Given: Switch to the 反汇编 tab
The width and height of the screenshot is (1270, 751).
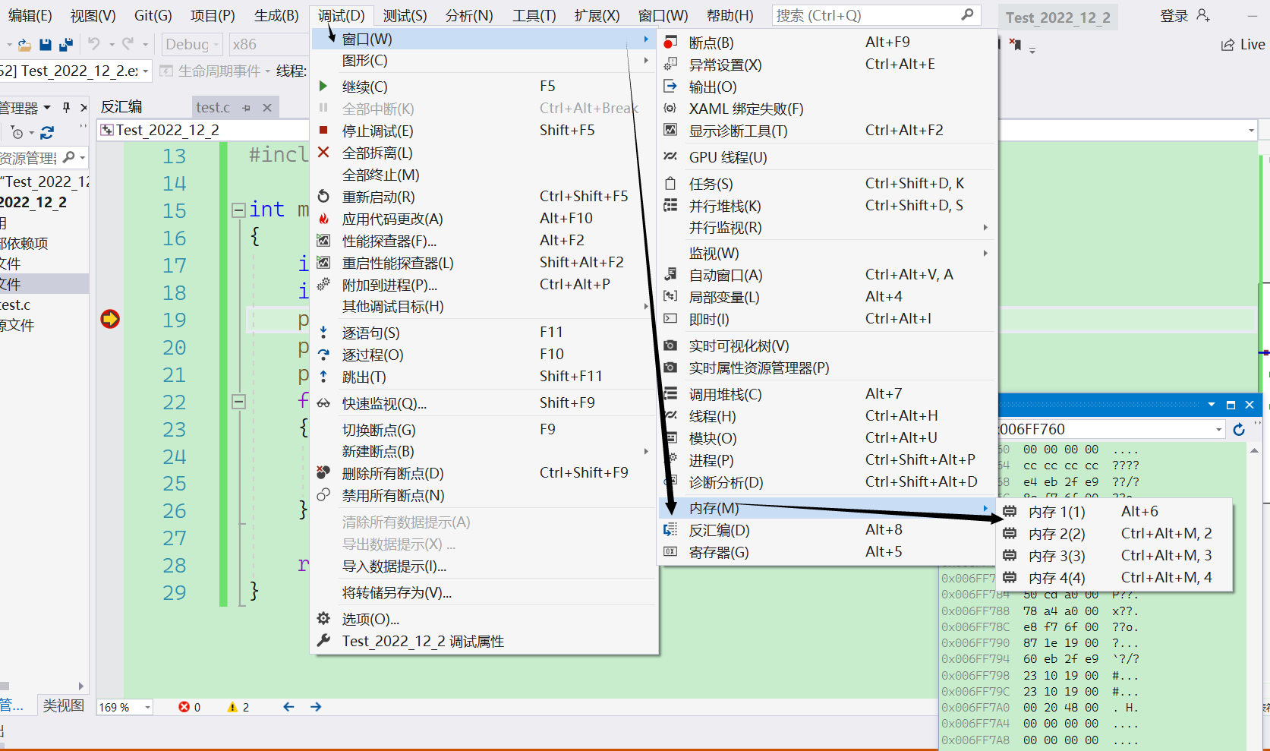Looking at the screenshot, I should [121, 107].
